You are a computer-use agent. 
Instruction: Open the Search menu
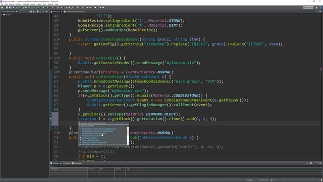click(x=33, y=4)
